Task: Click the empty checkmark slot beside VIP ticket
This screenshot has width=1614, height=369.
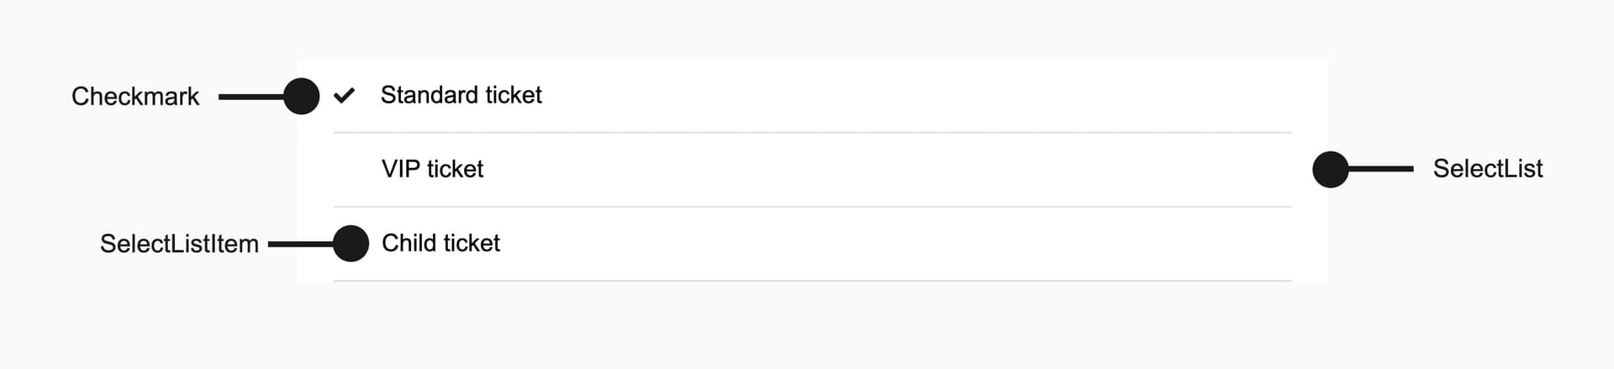Action: point(344,170)
